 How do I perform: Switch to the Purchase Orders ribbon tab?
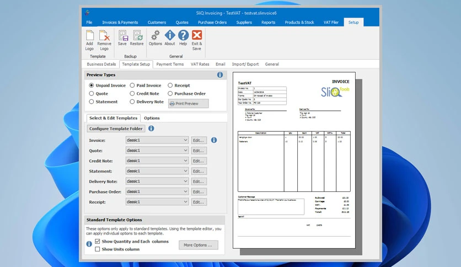(212, 23)
